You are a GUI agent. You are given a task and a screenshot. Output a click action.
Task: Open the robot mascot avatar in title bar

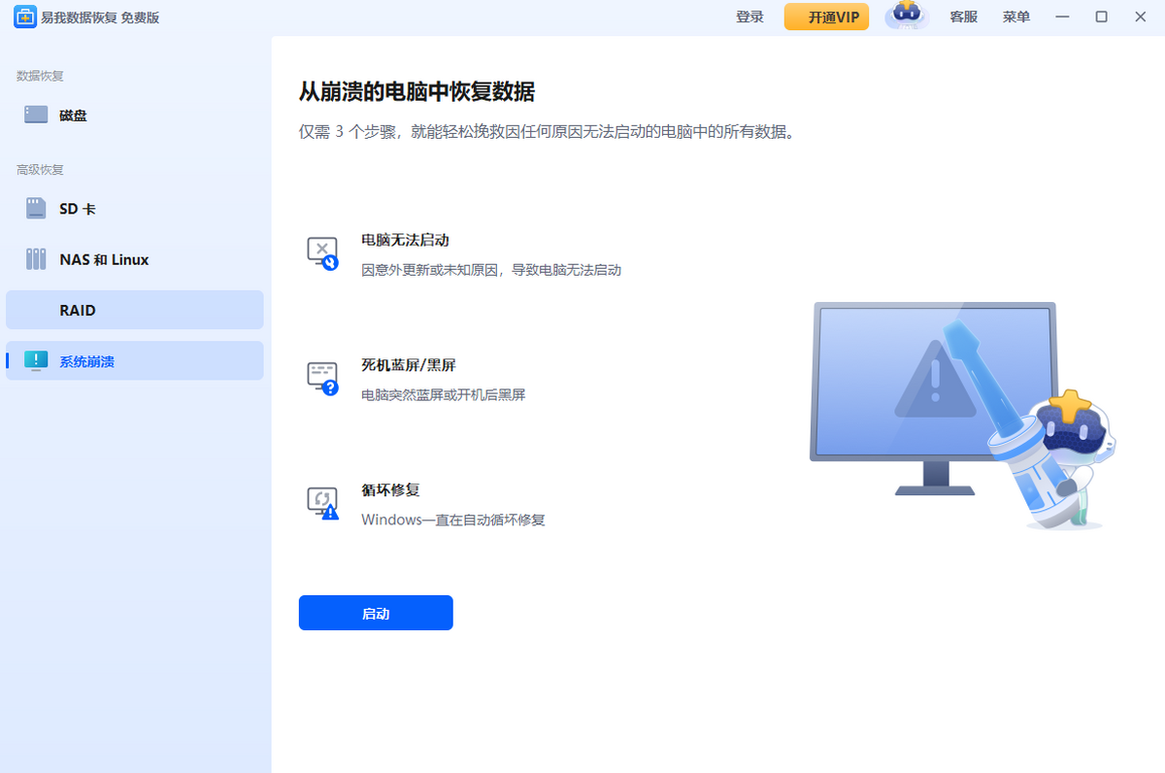click(x=907, y=17)
